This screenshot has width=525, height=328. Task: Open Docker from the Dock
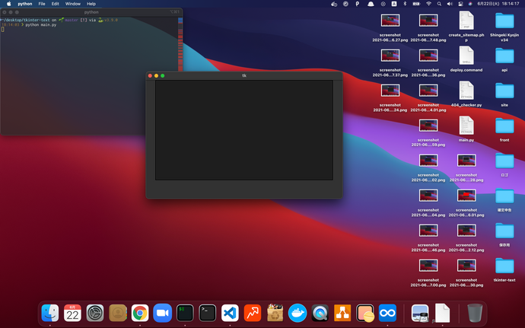click(297, 313)
